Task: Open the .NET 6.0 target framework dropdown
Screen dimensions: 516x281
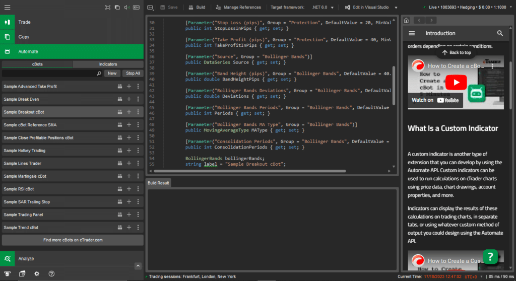Action: (x=323, y=7)
